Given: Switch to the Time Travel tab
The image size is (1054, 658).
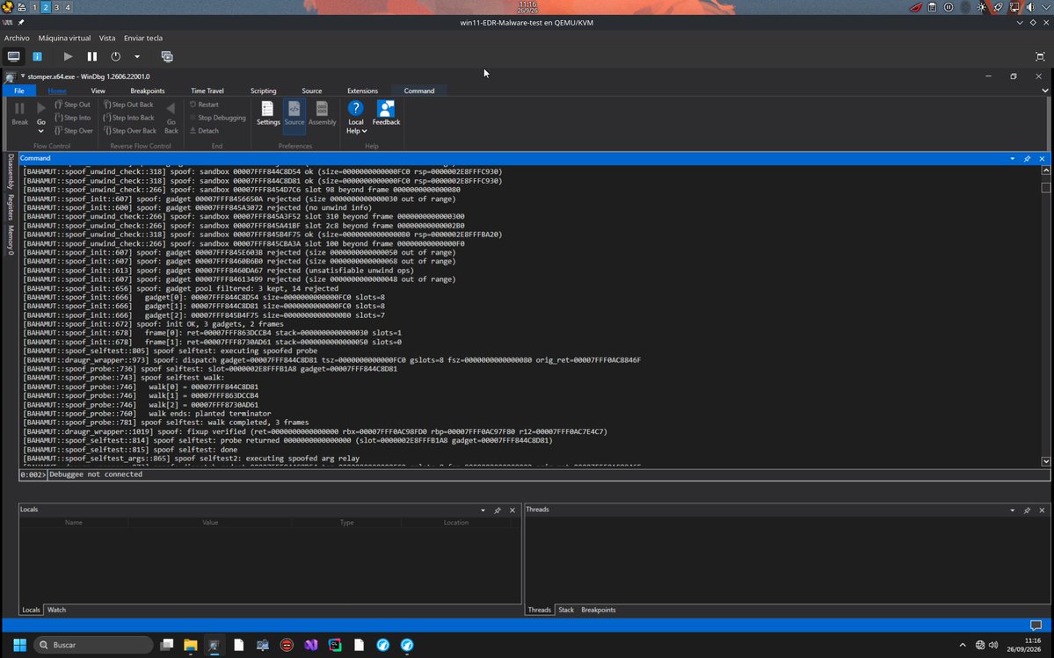Looking at the screenshot, I should tap(207, 90).
